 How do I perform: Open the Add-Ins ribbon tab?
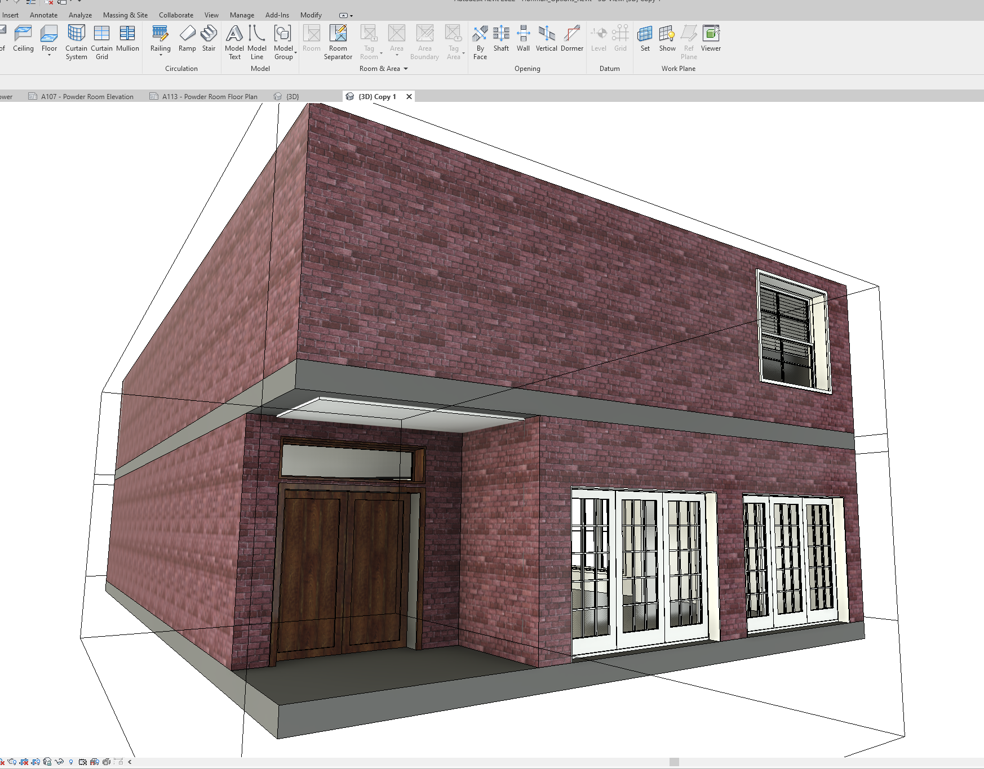(277, 15)
